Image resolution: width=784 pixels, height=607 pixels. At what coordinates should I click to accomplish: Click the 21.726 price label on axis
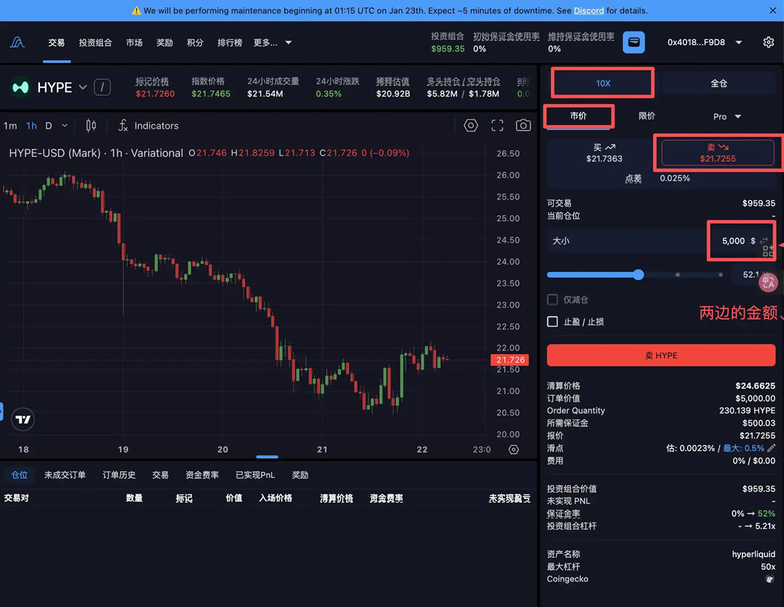(510, 359)
